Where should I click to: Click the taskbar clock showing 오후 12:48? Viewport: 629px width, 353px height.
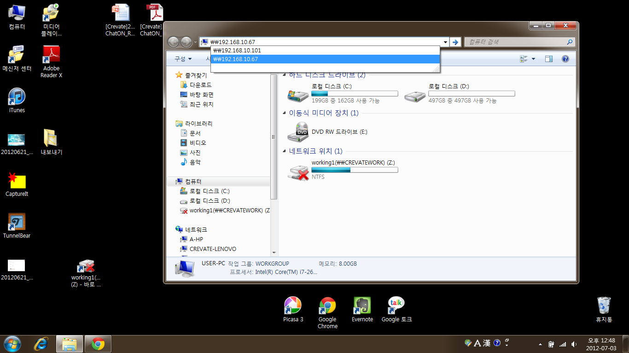tap(601, 344)
